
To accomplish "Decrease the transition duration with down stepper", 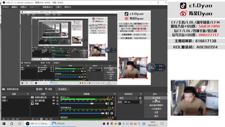I will [x=141, y=103].
